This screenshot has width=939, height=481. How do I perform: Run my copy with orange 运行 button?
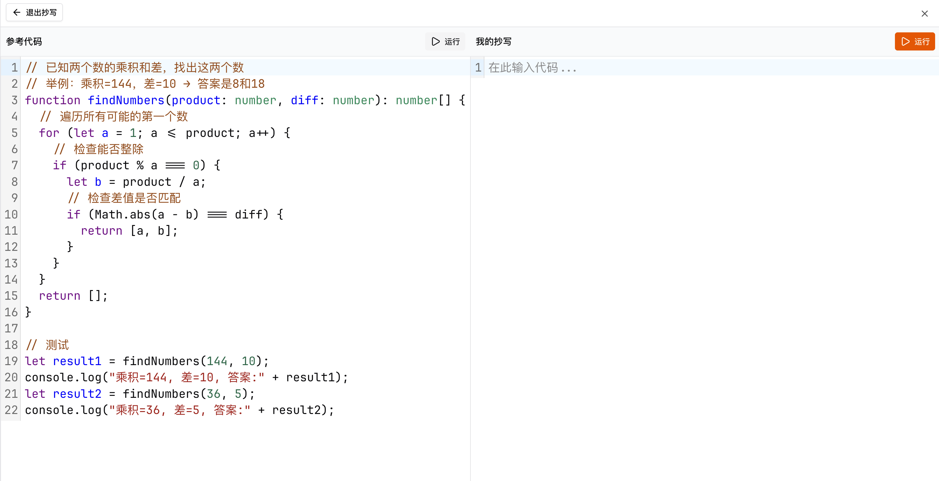914,41
